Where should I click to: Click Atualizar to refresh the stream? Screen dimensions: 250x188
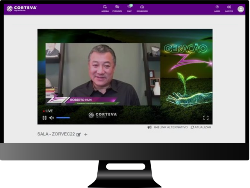coord(201,127)
